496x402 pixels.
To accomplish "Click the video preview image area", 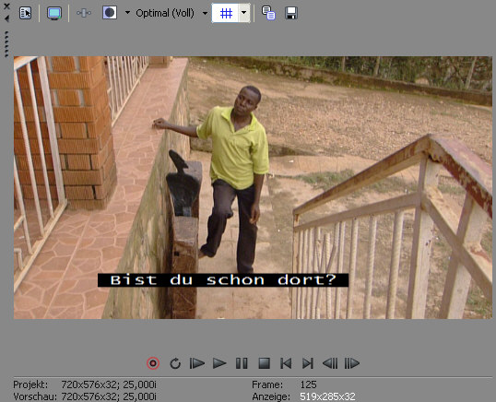I will tap(253, 187).
